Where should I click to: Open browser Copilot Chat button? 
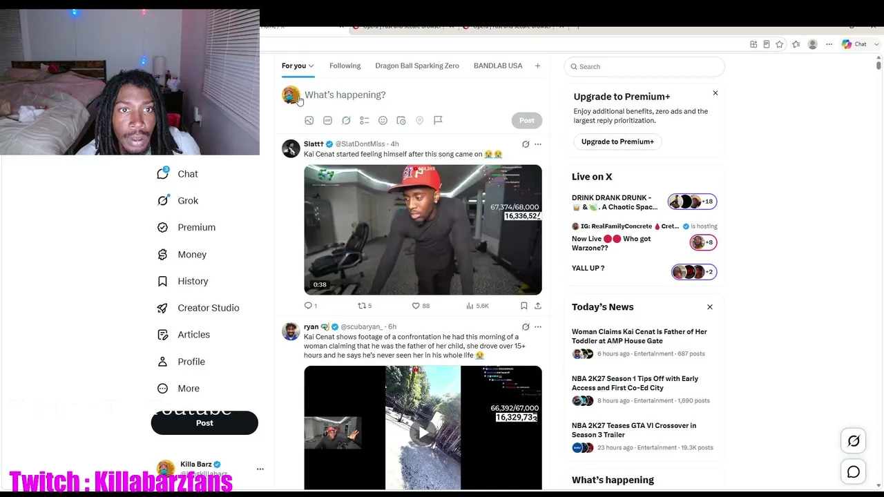pyautogui.click(x=854, y=44)
